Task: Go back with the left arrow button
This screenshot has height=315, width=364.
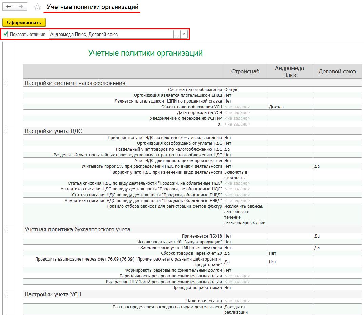Action: (x=9, y=6)
